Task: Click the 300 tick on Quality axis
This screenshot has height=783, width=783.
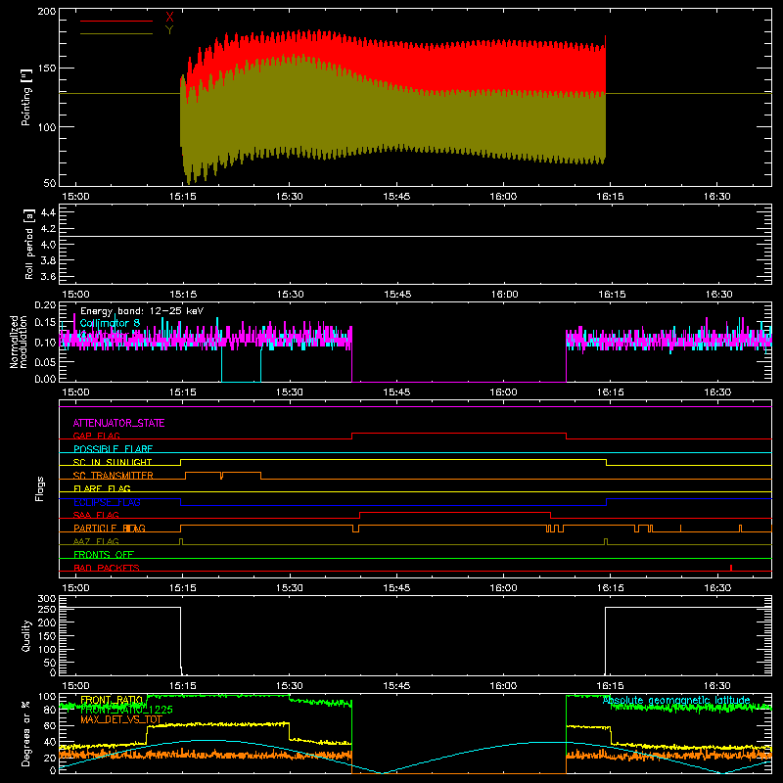Action: coord(47,599)
